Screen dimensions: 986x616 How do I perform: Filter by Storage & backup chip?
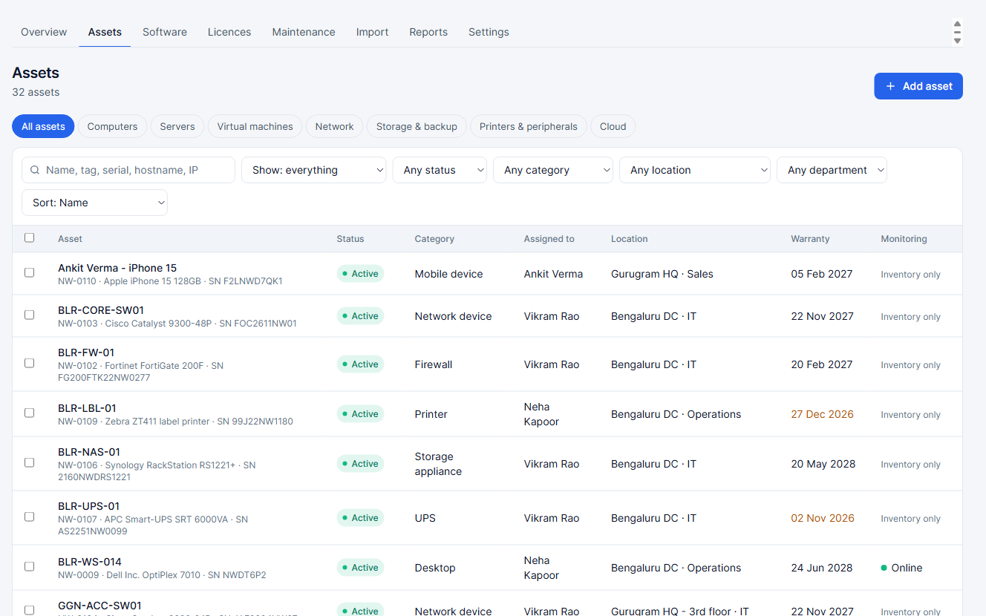(417, 126)
